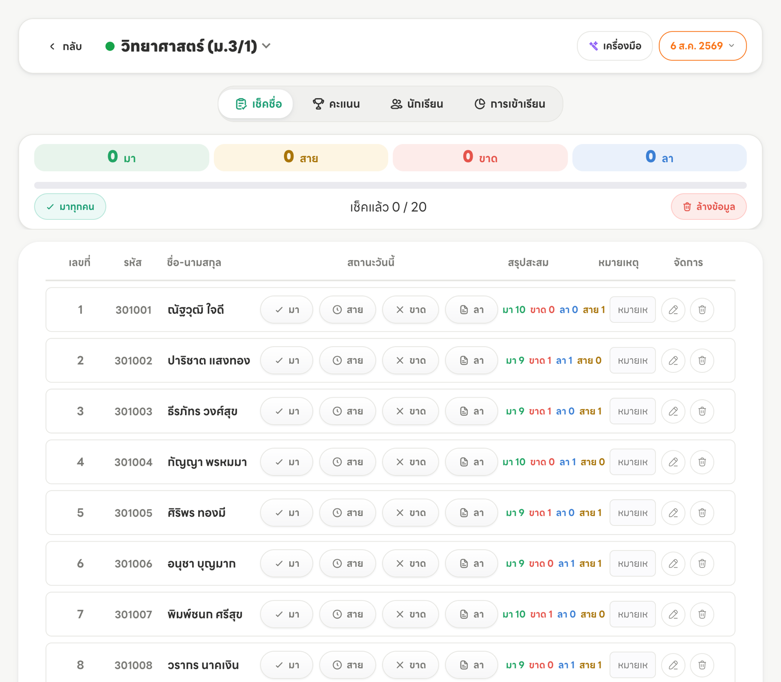The image size is (781, 682).
Task: Remove กัญญา พรหมมา via trash icon
Action: tap(702, 462)
